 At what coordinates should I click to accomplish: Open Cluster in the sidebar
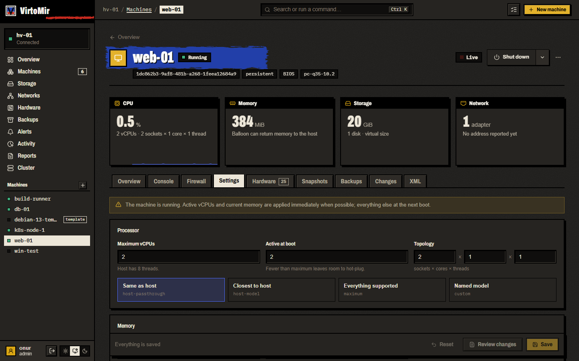click(x=47, y=168)
